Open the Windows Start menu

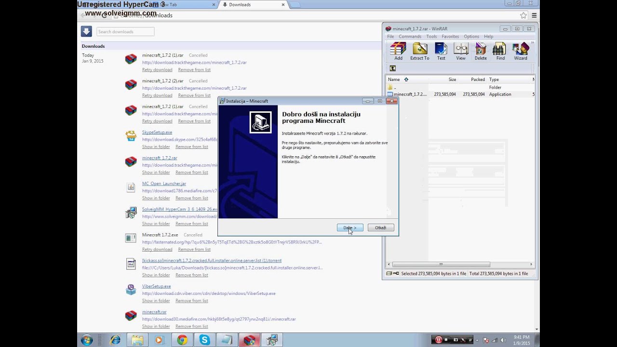tap(87, 340)
